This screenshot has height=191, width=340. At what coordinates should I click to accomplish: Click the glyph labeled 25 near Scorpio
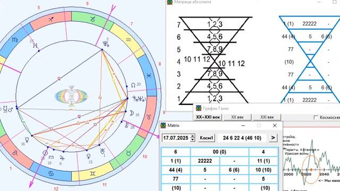(36, 46)
